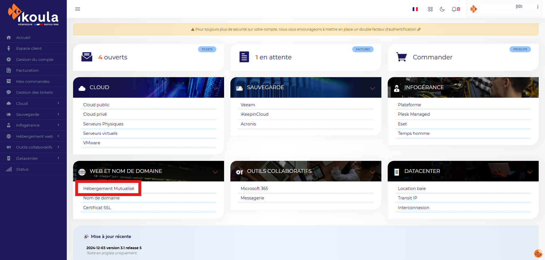Open Accueil in sidebar menu
This screenshot has height=260, width=545.
pos(33,37)
